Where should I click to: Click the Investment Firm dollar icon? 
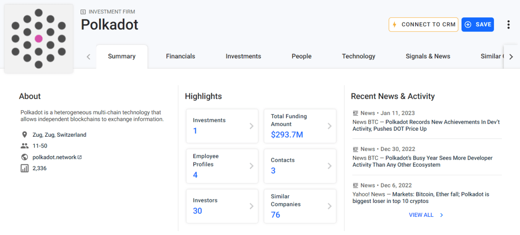(x=83, y=12)
